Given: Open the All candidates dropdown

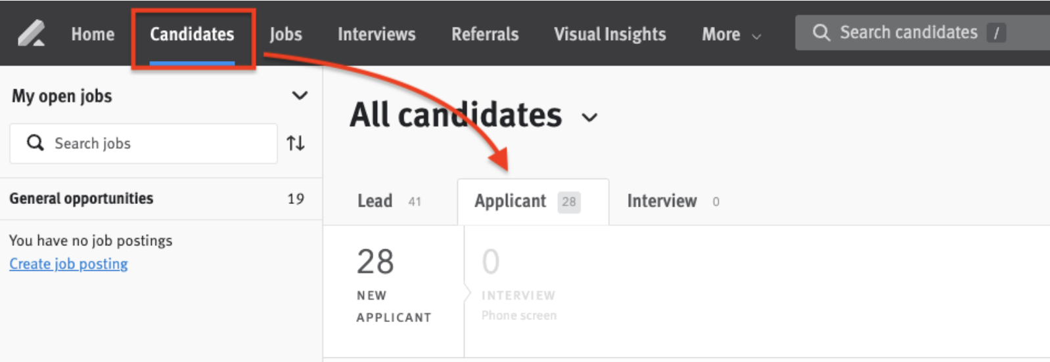Looking at the screenshot, I should click(589, 117).
